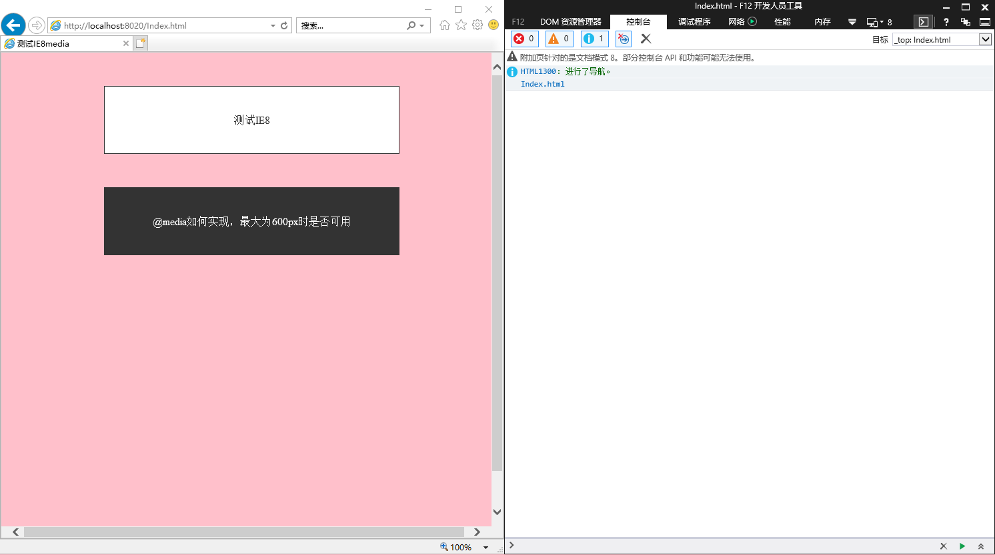995x557 pixels.
Task: Open the address bar autocomplete dropdown arrow
Action: point(273,25)
